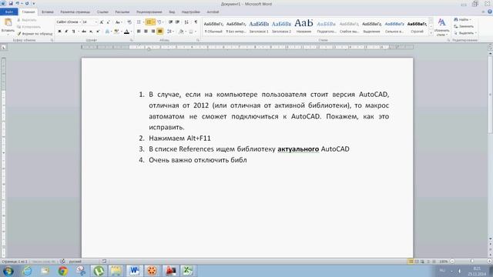Viewport: 493px width, 277px height.
Task: Click the help question mark icon
Action: (x=490, y=12)
